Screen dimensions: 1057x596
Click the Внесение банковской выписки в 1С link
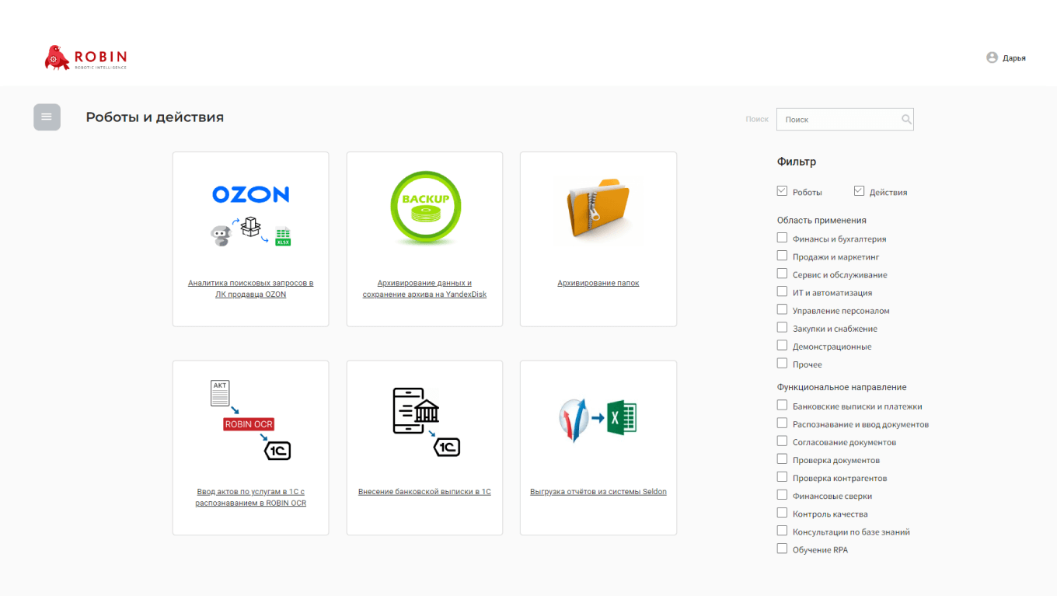click(424, 492)
